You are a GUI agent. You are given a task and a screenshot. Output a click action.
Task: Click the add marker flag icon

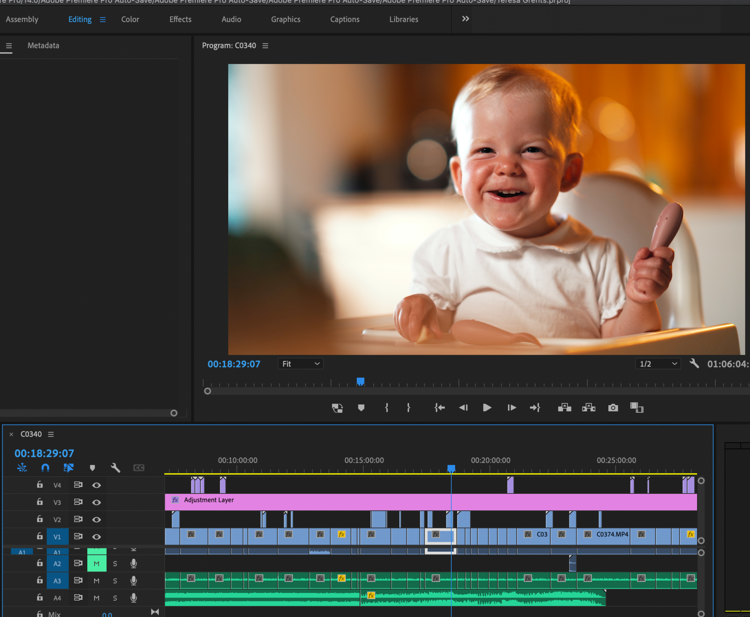361,407
